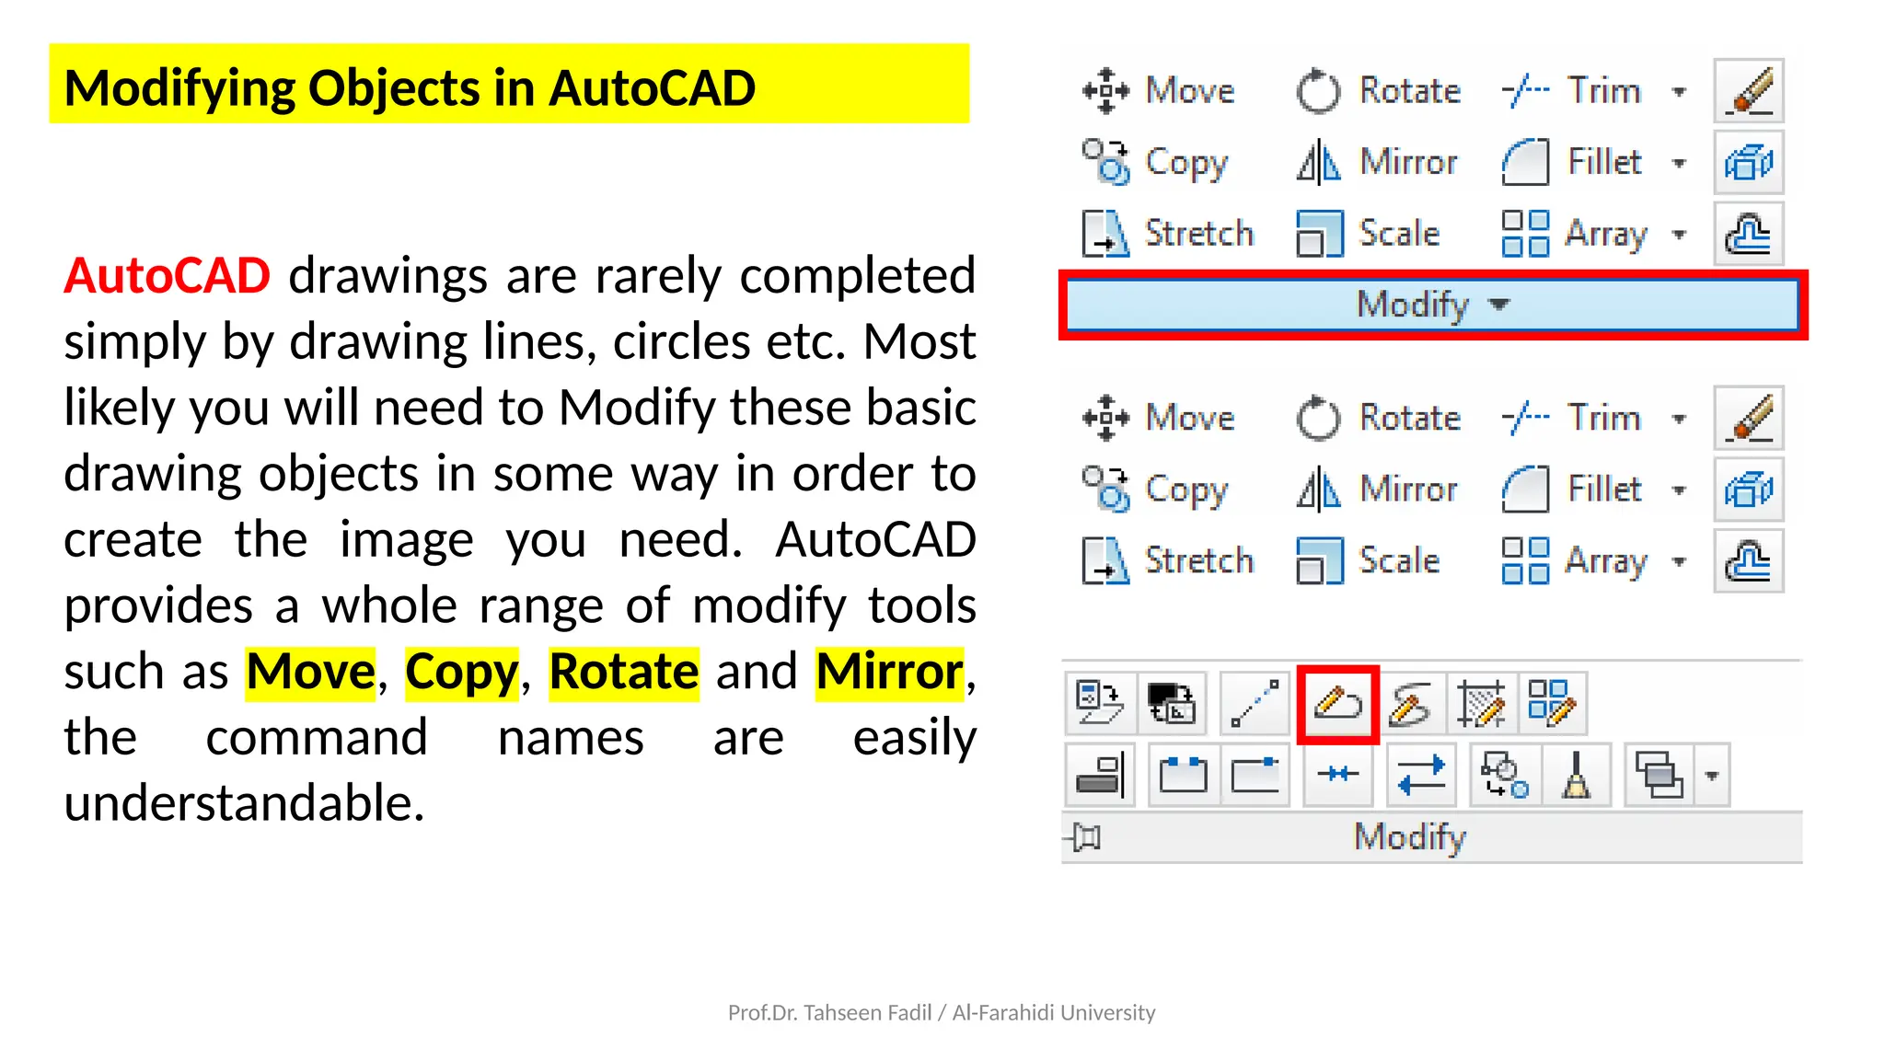Click the highlighted word Mirror in the paragraph
This screenshot has height=1060, width=1885.
[889, 672]
